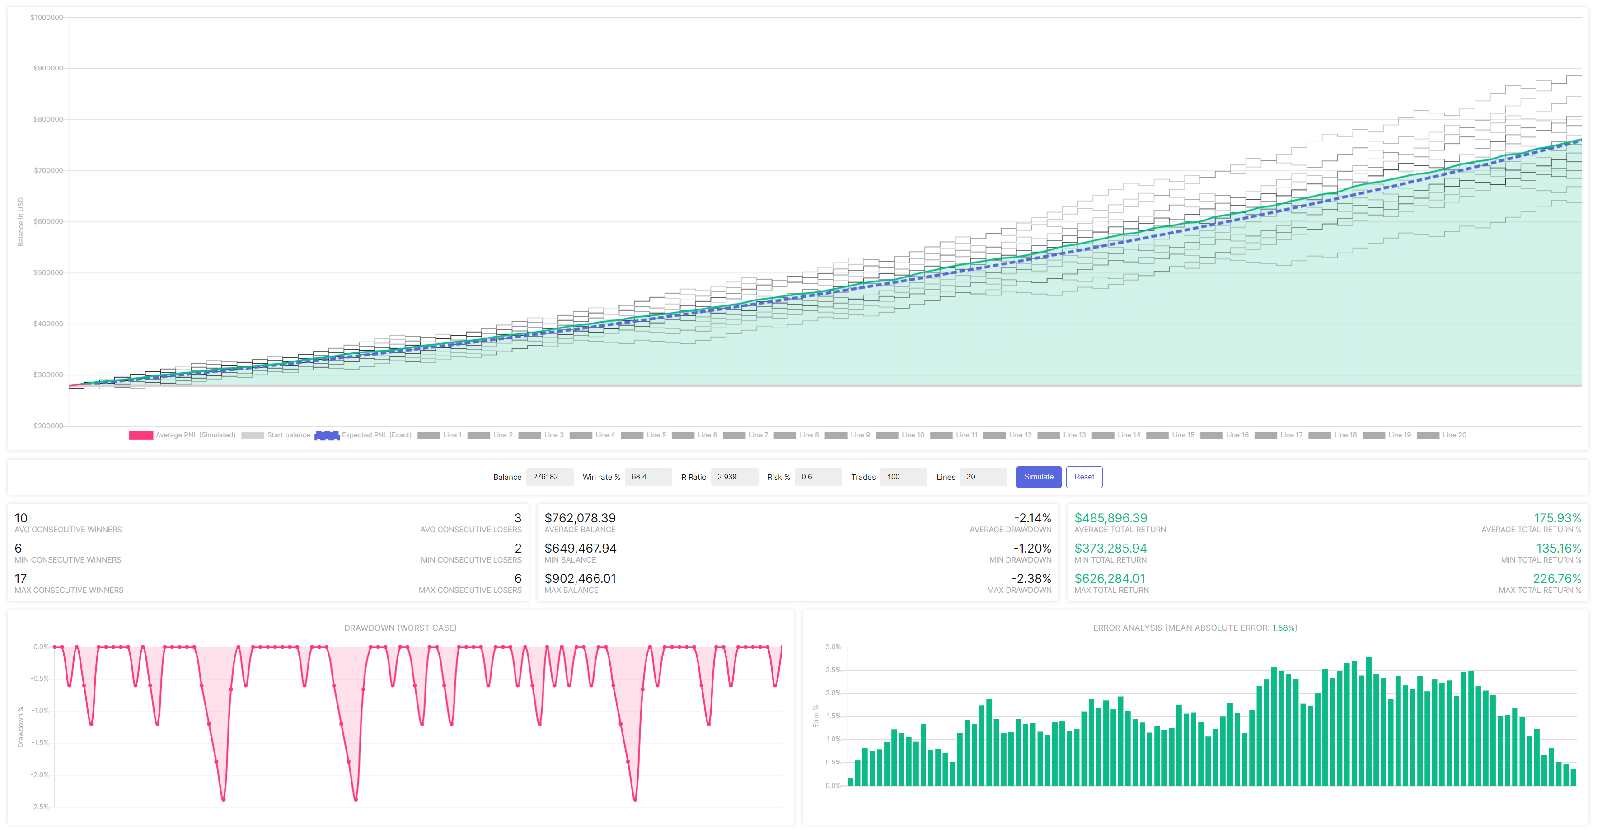Click the Drawdown (Worst Case) chart title
Image resolution: width=1597 pixels, height=830 pixels.
tap(400, 628)
